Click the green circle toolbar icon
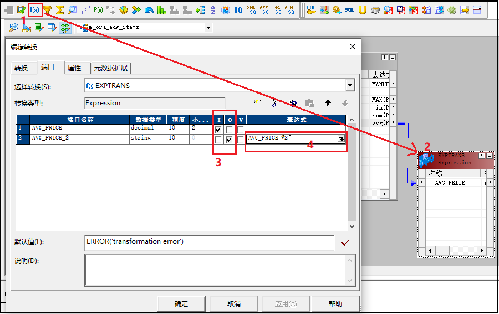This screenshot has height=314, width=499. 452,11
